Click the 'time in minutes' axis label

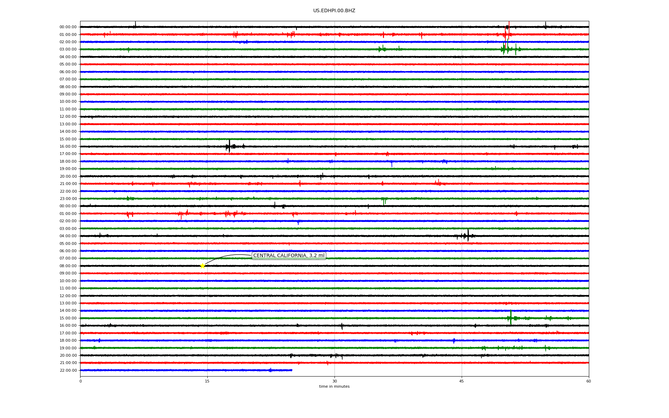(334, 386)
